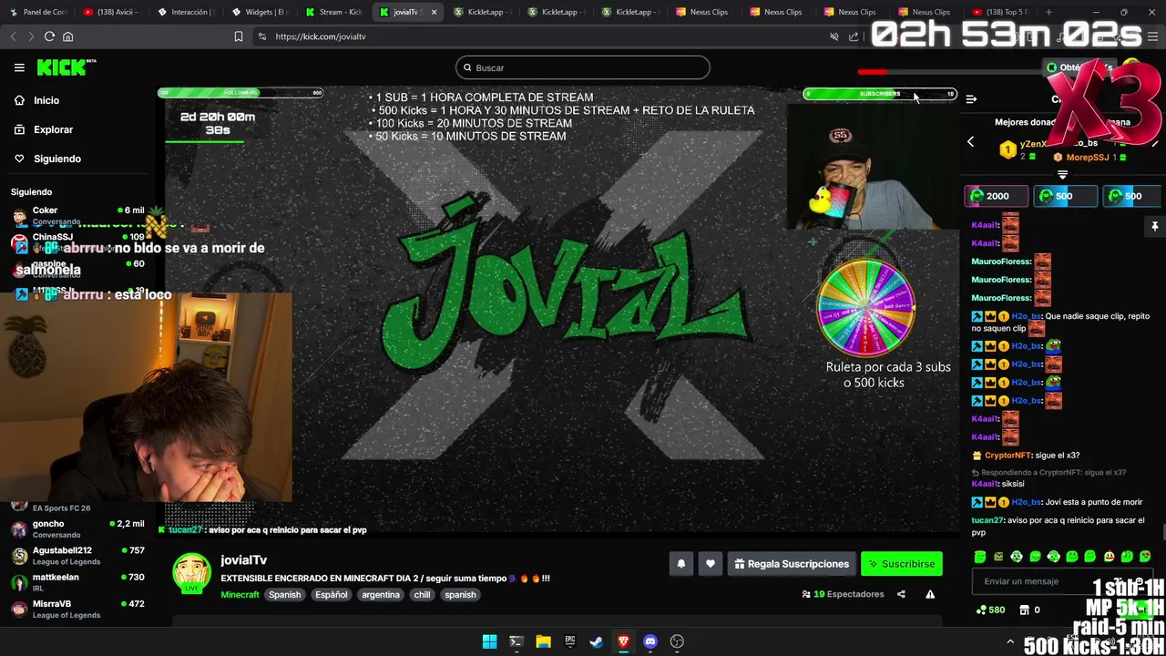Reload the page
The width and height of the screenshot is (1166, 656).
49,36
